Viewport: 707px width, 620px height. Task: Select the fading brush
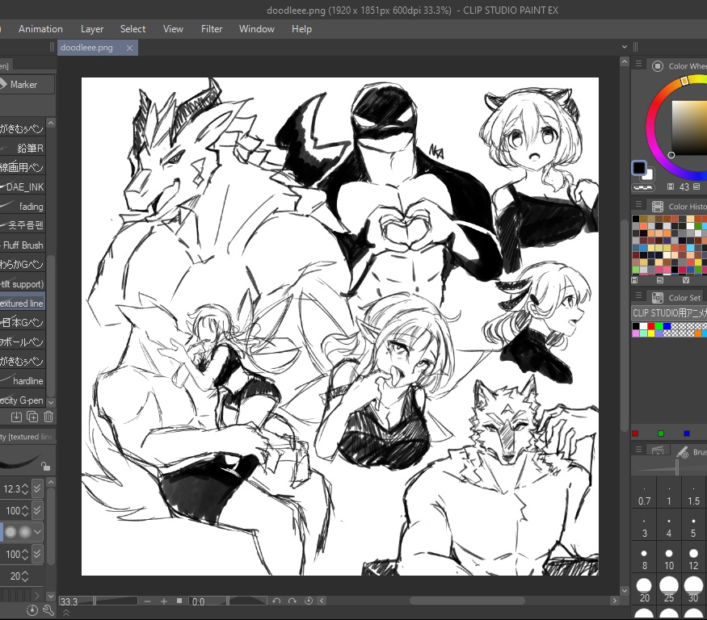(x=23, y=207)
